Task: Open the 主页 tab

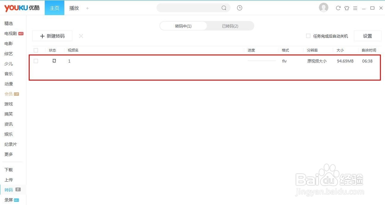Action: tap(55, 8)
